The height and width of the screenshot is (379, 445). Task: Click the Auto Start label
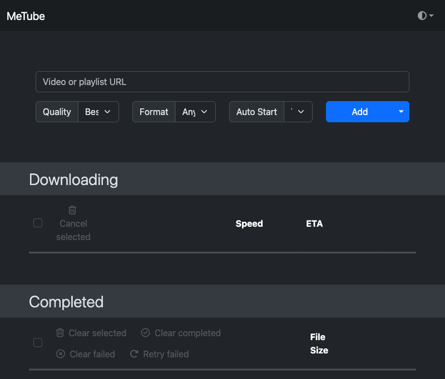coord(256,112)
